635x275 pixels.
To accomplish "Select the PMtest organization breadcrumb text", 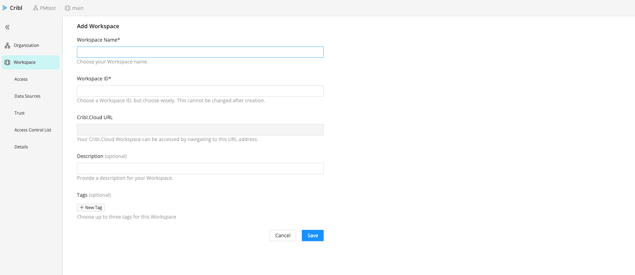I will pyautogui.click(x=48, y=8).
